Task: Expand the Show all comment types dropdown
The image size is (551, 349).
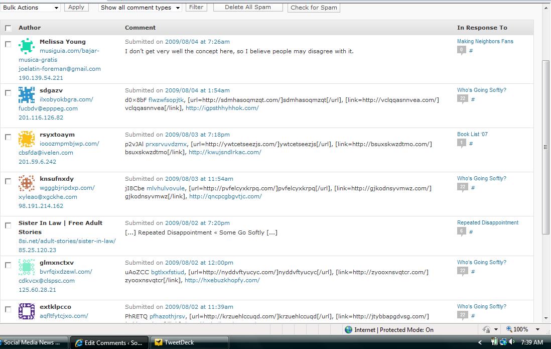Action: coord(140,8)
